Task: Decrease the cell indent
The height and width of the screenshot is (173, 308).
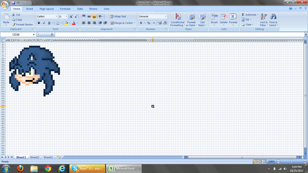Action: pyautogui.click(x=100, y=23)
